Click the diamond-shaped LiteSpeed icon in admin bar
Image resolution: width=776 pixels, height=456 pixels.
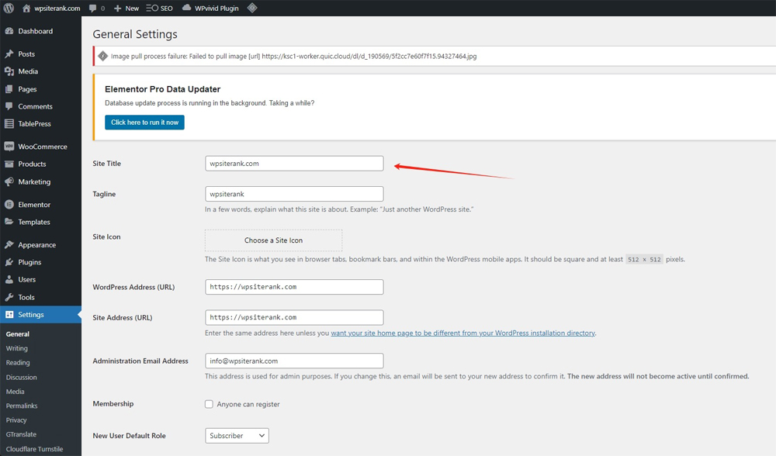click(x=252, y=8)
